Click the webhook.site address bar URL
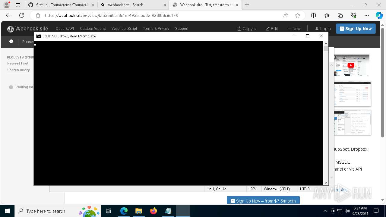 pyautogui.click(x=112, y=15)
